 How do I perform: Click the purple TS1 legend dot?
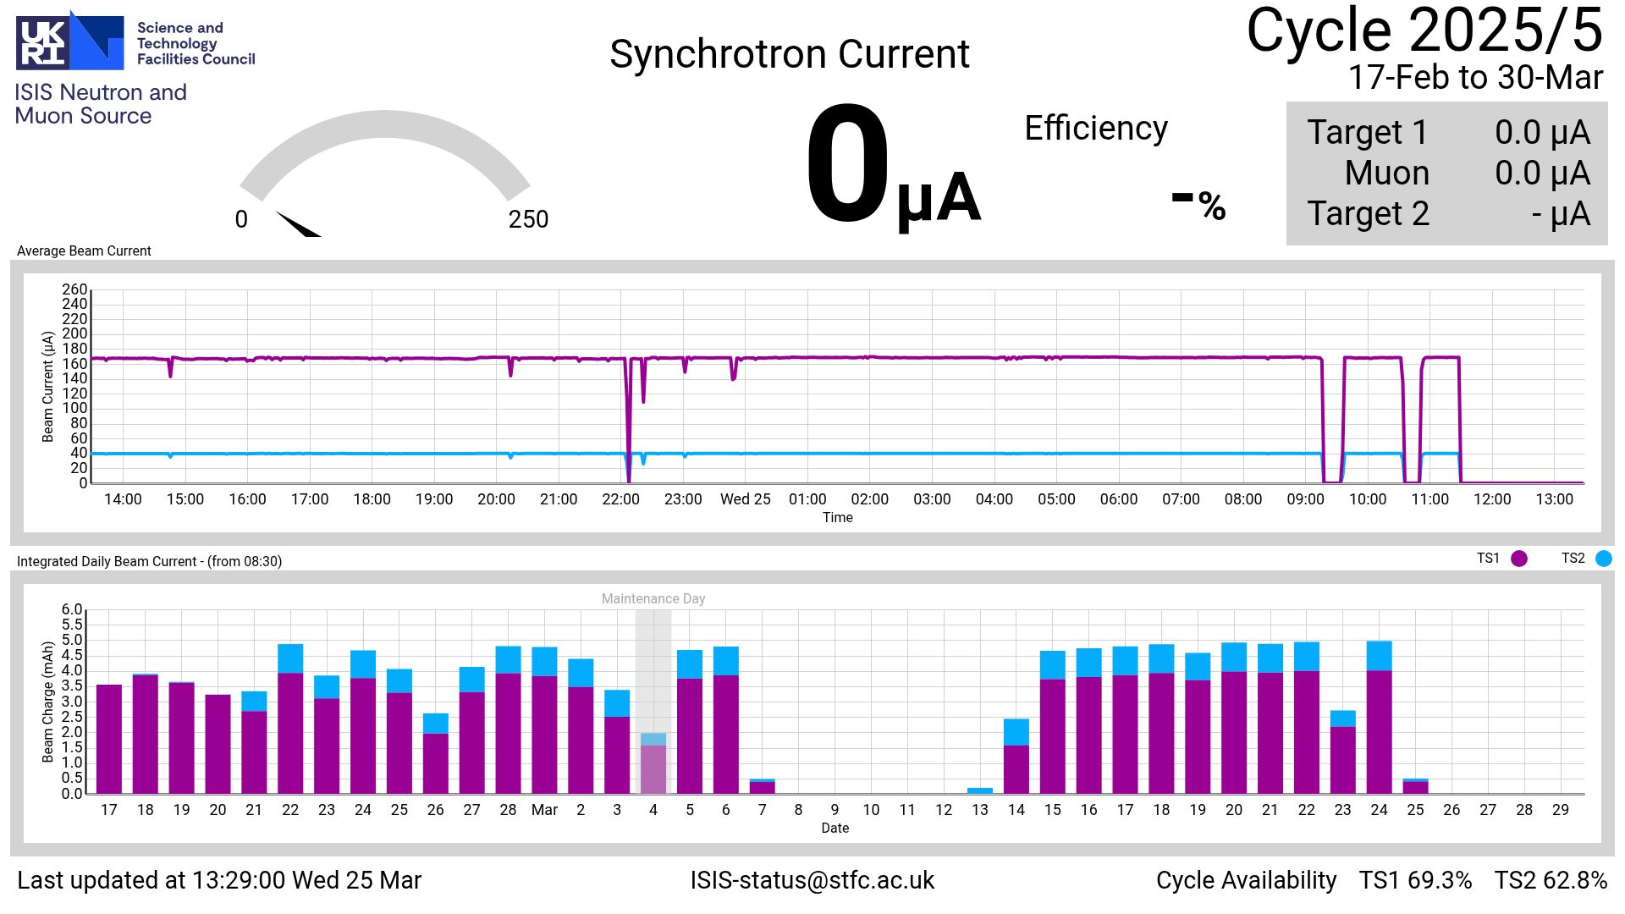1519,559
